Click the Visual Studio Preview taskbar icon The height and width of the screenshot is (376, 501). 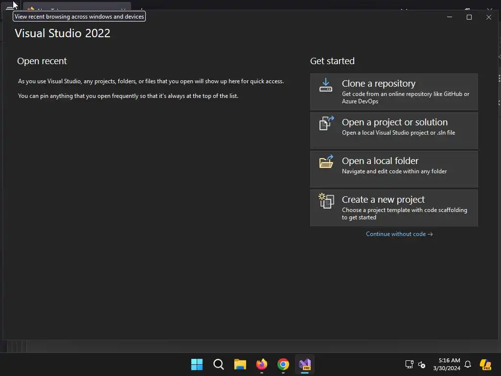pyautogui.click(x=305, y=364)
